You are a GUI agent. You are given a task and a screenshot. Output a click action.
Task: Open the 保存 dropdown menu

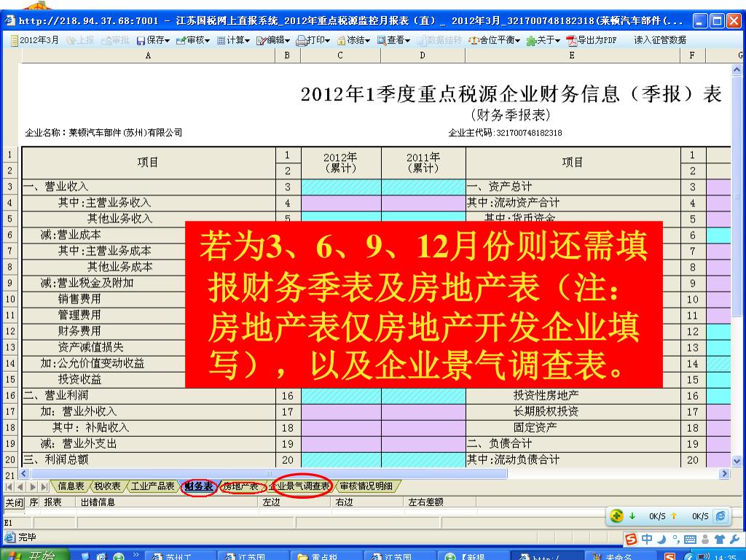point(153,40)
